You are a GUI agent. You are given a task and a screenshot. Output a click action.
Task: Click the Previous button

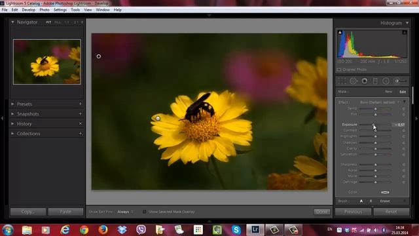353,212
